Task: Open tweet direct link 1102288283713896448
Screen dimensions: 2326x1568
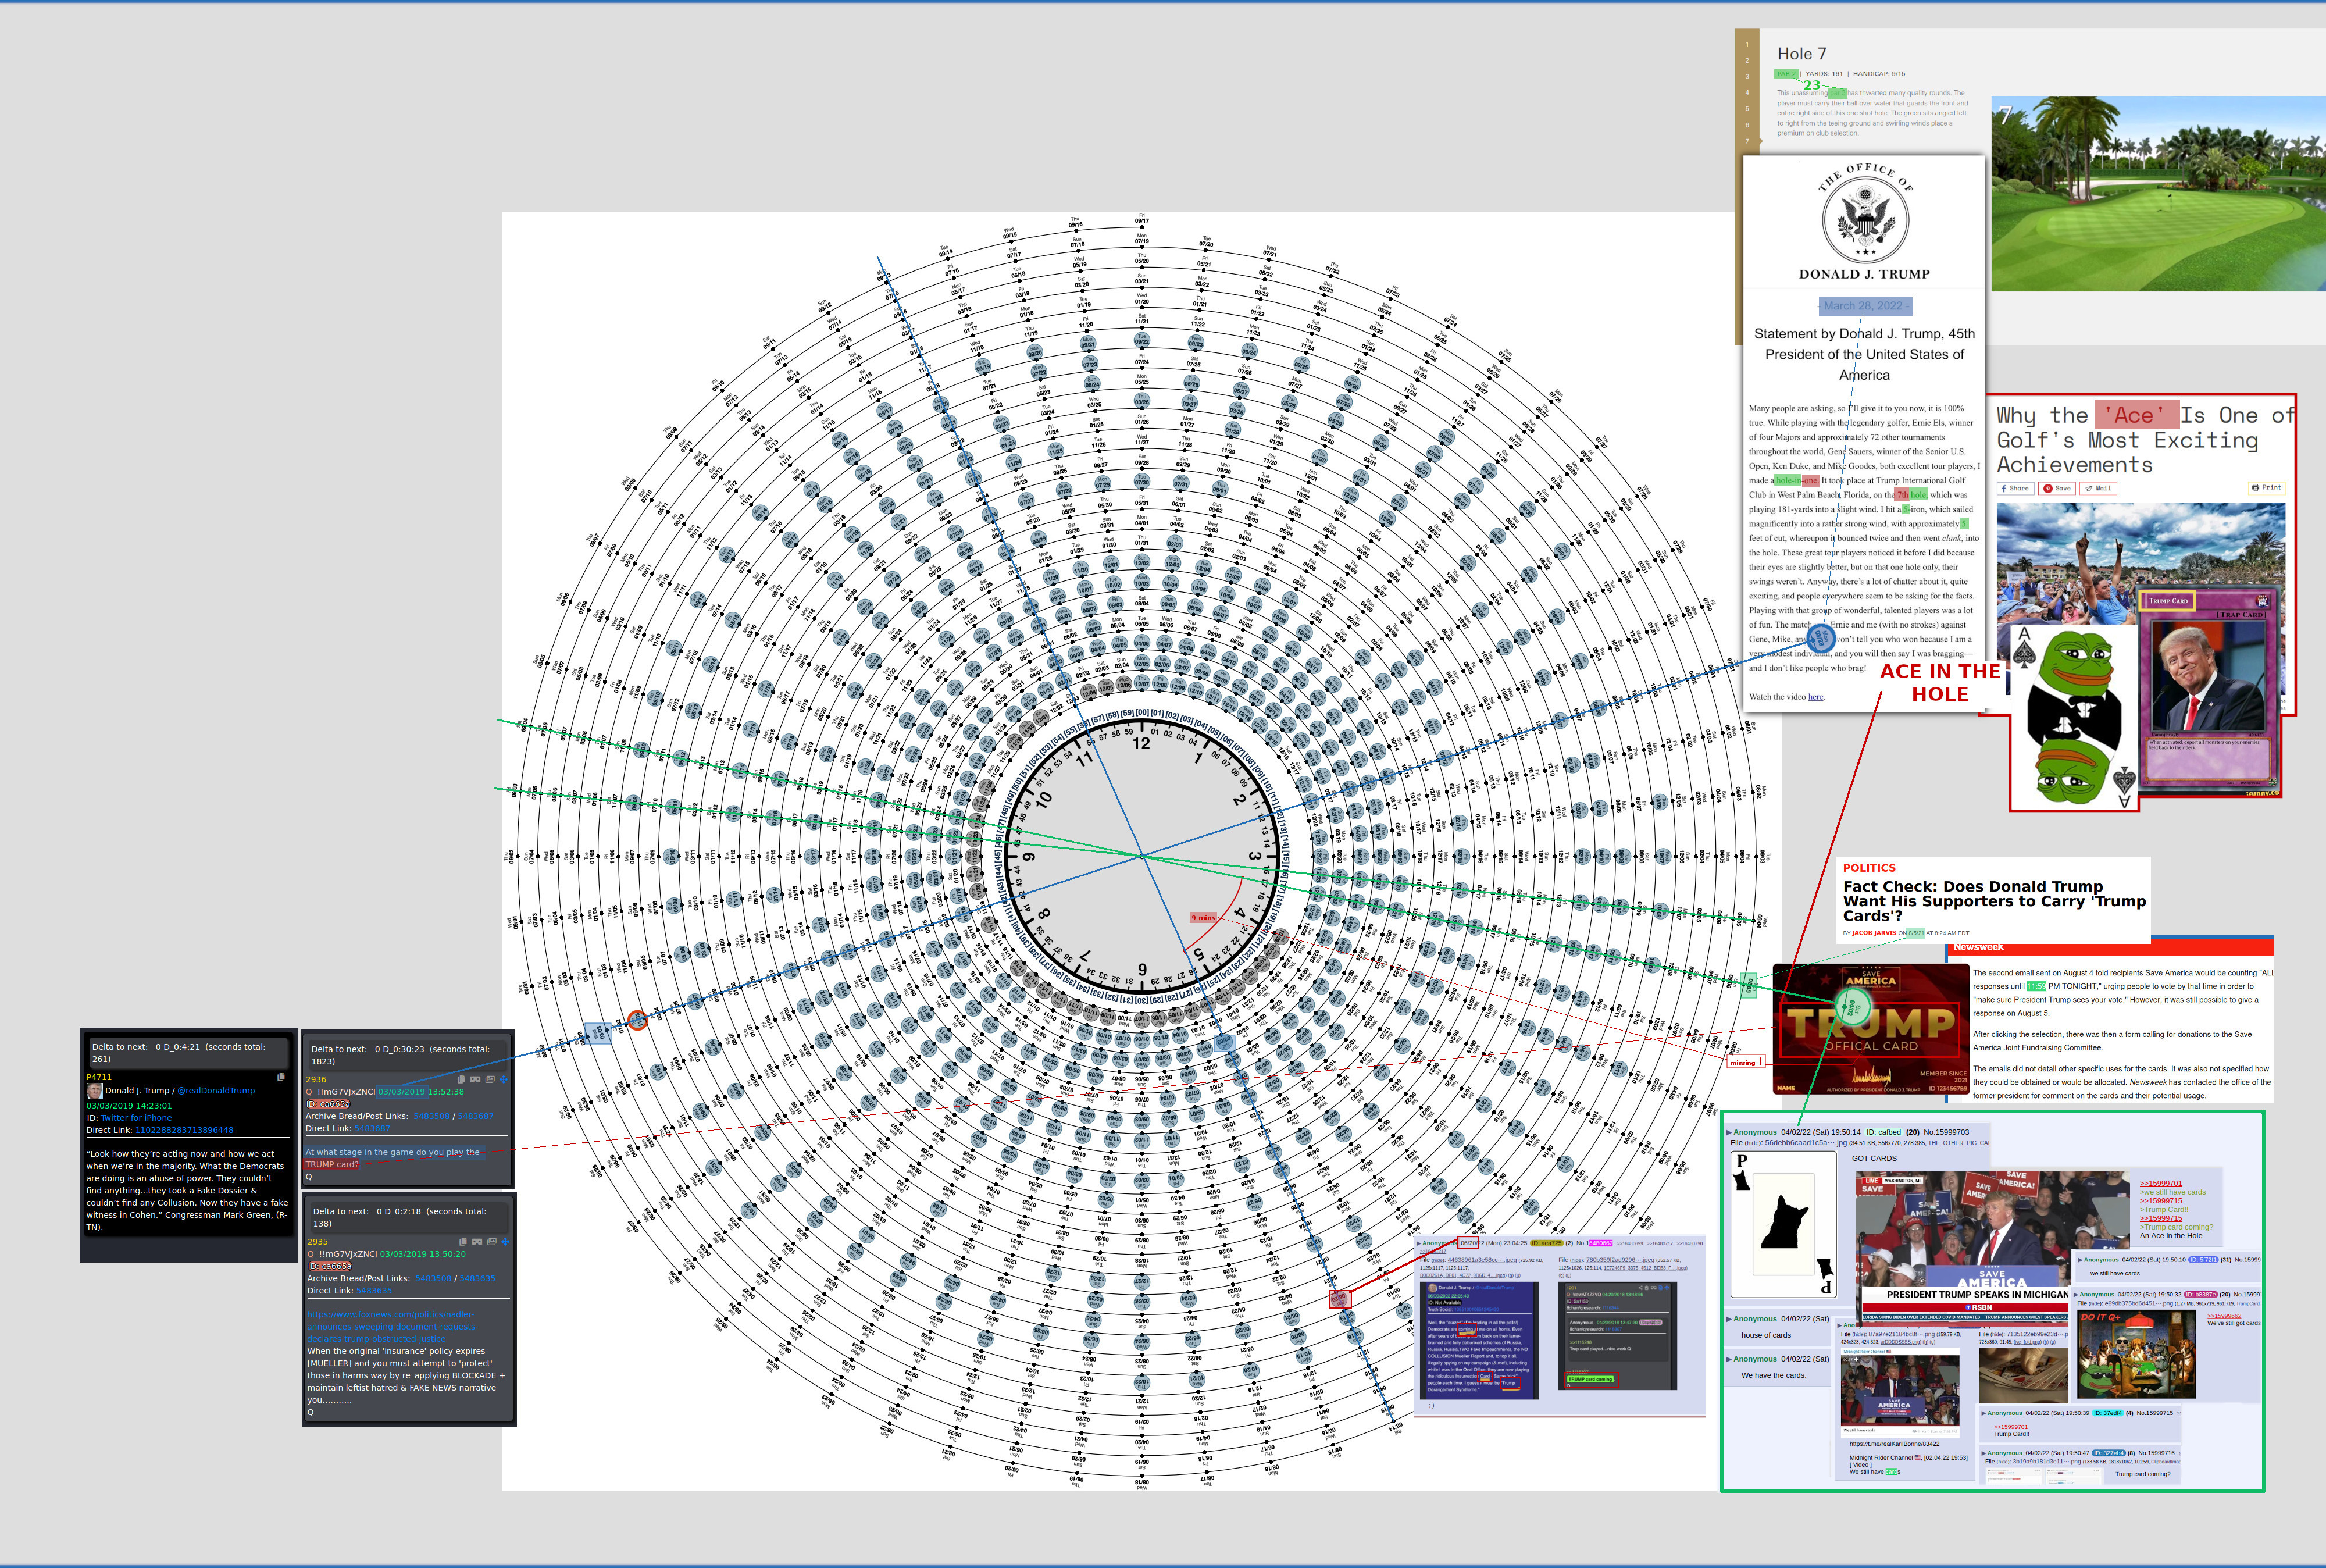Action: click(x=184, y=1130)
